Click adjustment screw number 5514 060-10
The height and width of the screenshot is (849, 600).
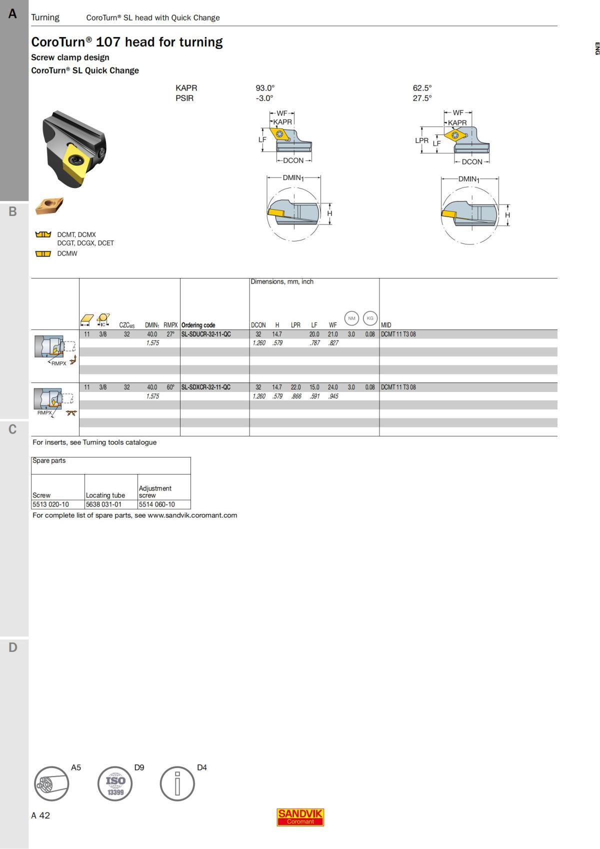157,504
